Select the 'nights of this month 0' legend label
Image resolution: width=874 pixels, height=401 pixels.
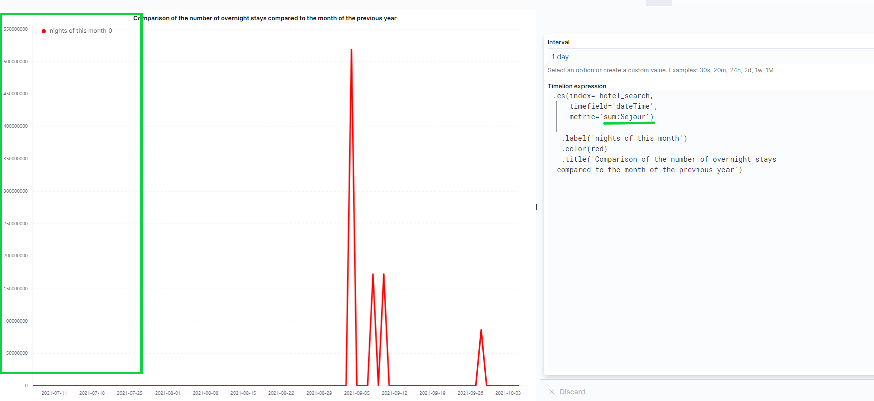tap(81, 31)
